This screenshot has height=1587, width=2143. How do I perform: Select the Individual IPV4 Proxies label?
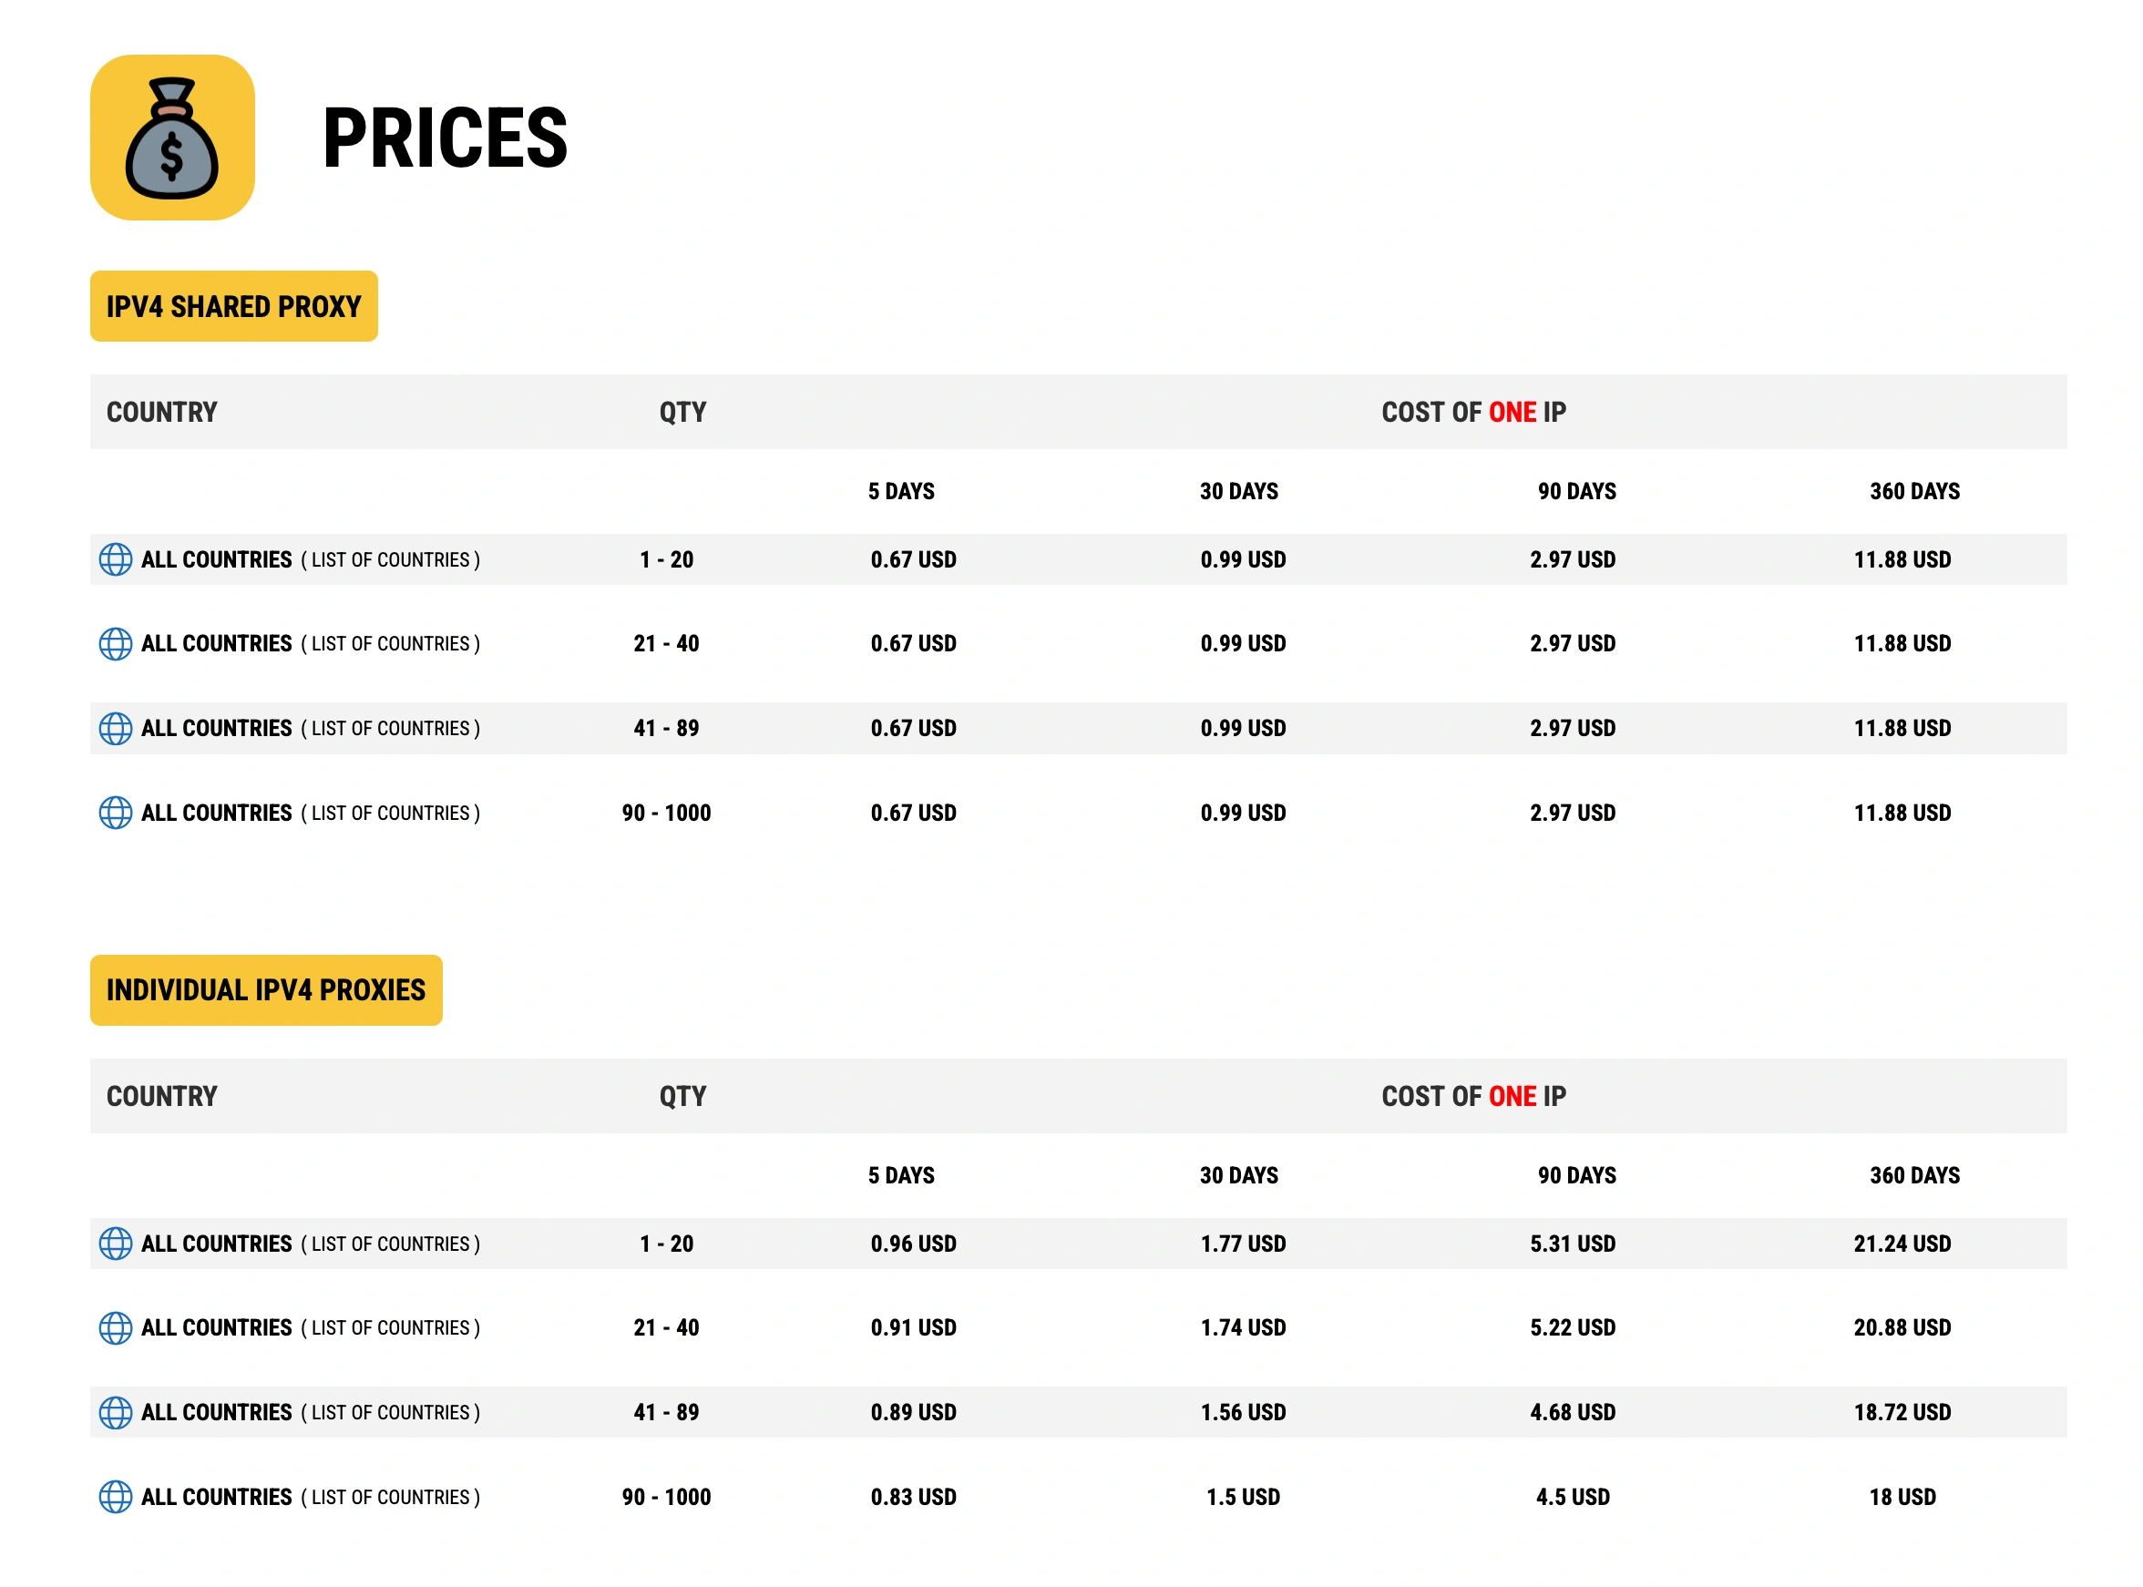[x=266, y=990]
